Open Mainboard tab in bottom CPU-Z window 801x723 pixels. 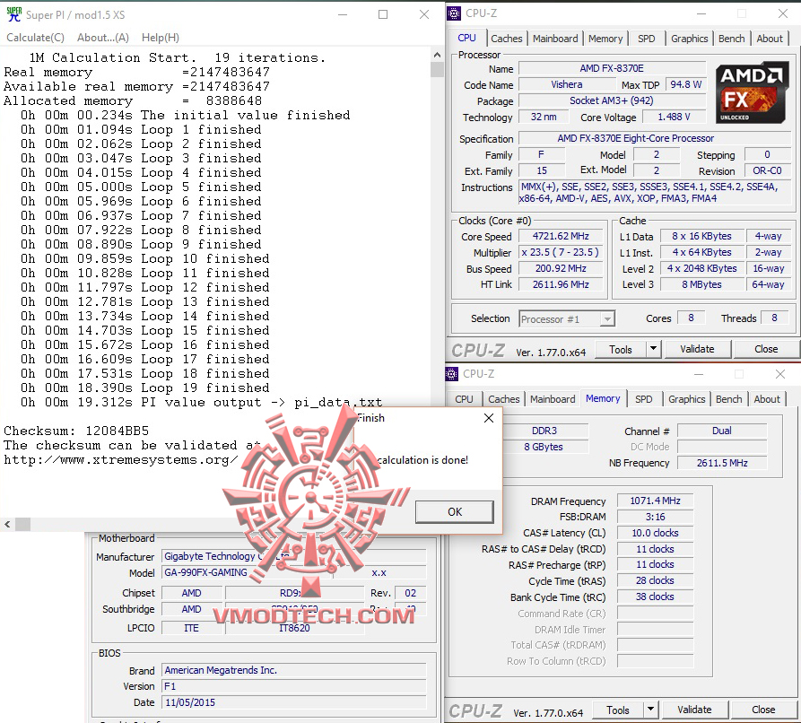(553, 399)
